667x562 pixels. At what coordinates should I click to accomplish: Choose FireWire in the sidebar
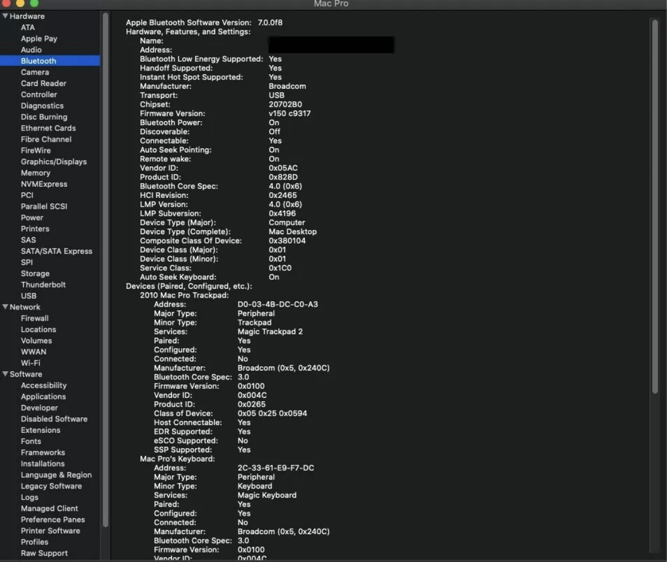click(x=36, y=151)
